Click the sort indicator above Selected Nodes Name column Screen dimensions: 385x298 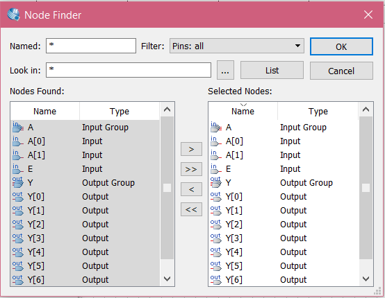[x=243, y=105]
